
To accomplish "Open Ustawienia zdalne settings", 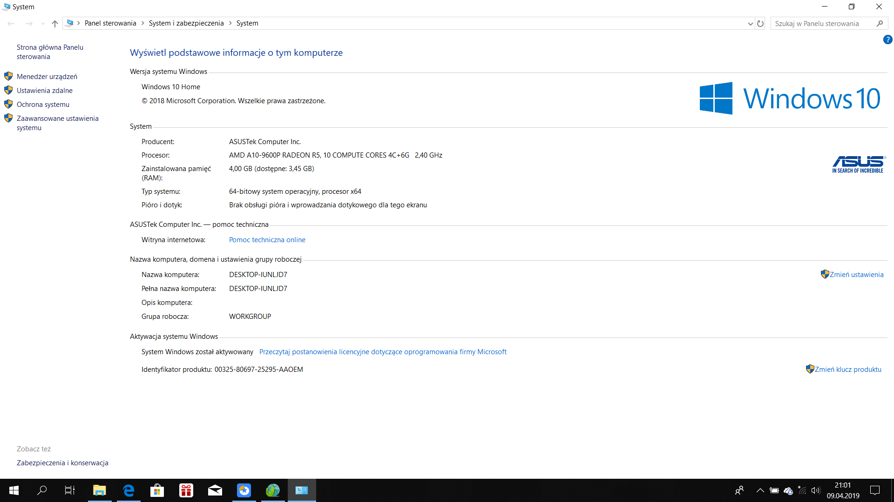I will point(45,91).
